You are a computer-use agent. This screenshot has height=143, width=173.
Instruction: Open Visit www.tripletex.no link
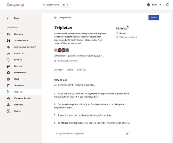click(128, 37)
